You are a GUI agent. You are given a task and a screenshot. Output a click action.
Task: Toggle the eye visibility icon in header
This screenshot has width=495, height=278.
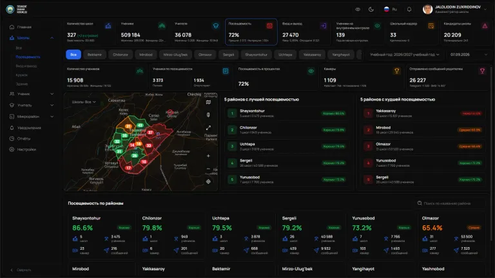click(358, 10)
